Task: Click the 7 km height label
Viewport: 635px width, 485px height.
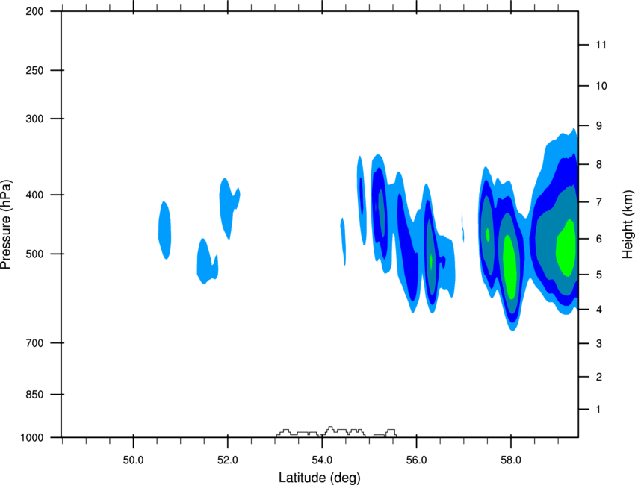Action: pos(599,202)
